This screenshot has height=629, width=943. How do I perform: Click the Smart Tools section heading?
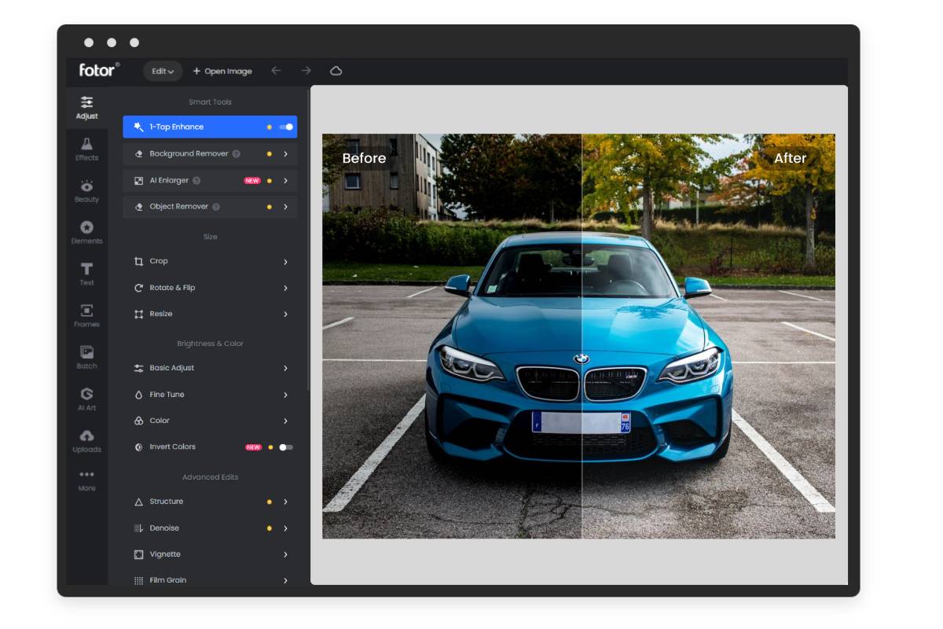(210, 102)
